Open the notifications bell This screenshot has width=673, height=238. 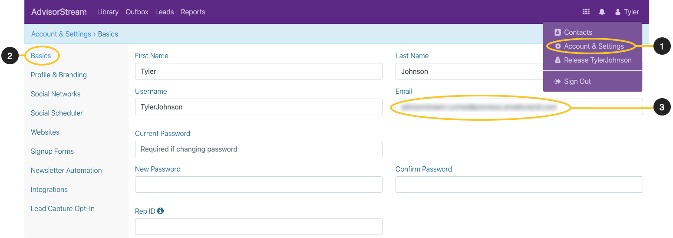pos(602,12)
